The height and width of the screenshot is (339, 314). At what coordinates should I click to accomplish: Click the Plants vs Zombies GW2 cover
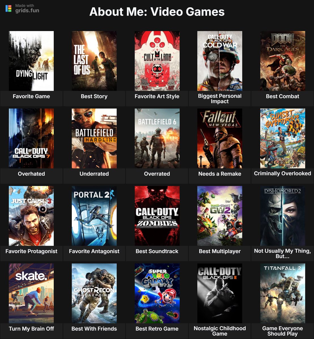coord(220,216)
